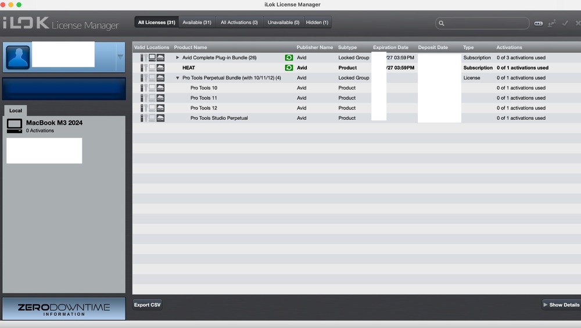Expand the Show Details panel
Screen dimensions: 581x328
pos(561,305)
